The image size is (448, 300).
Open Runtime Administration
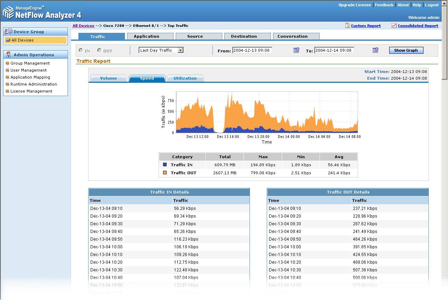34,84
